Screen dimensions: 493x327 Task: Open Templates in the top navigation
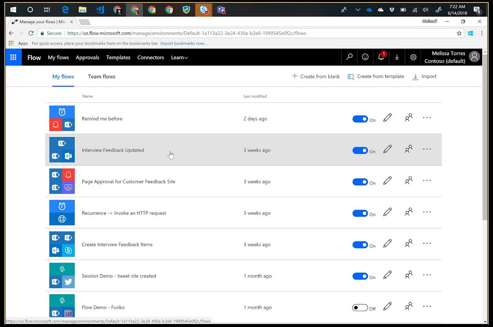coord(118,58)
